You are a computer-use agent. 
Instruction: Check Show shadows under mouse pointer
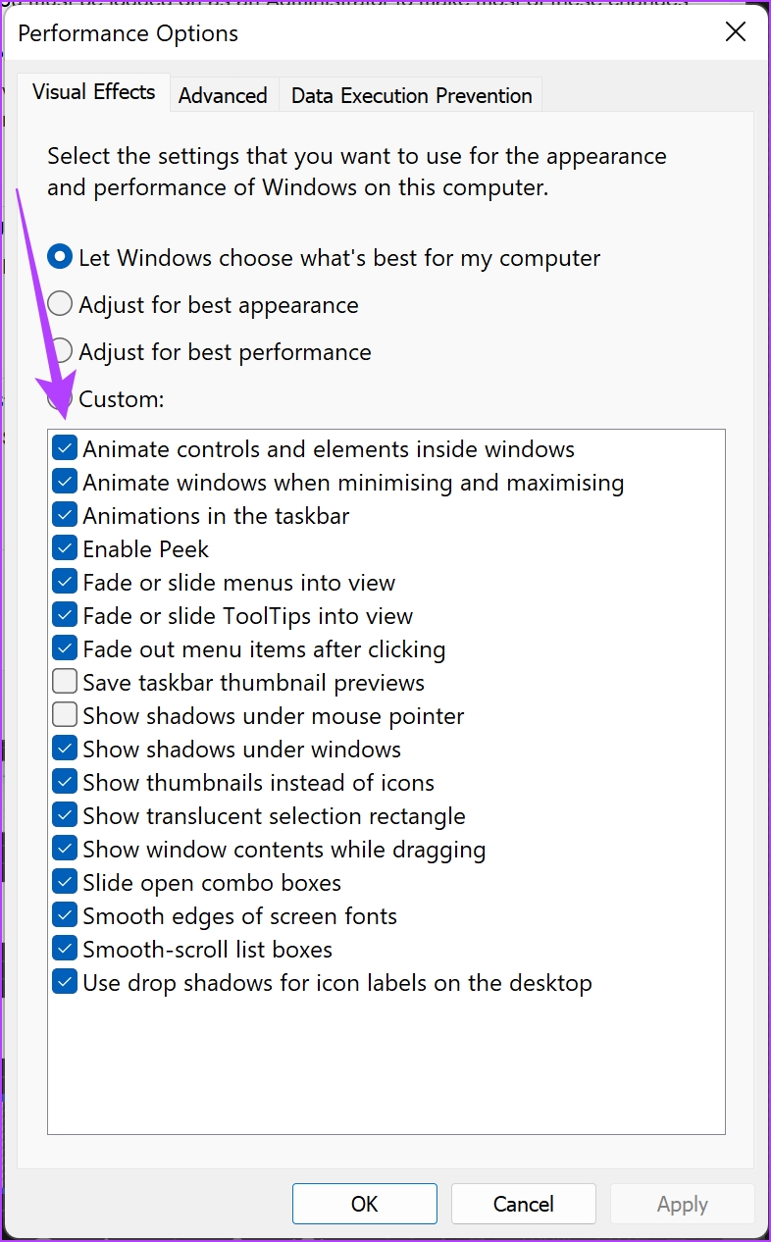65,716
